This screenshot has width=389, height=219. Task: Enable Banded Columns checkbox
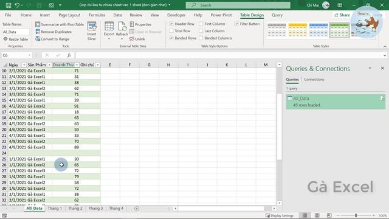201,38
